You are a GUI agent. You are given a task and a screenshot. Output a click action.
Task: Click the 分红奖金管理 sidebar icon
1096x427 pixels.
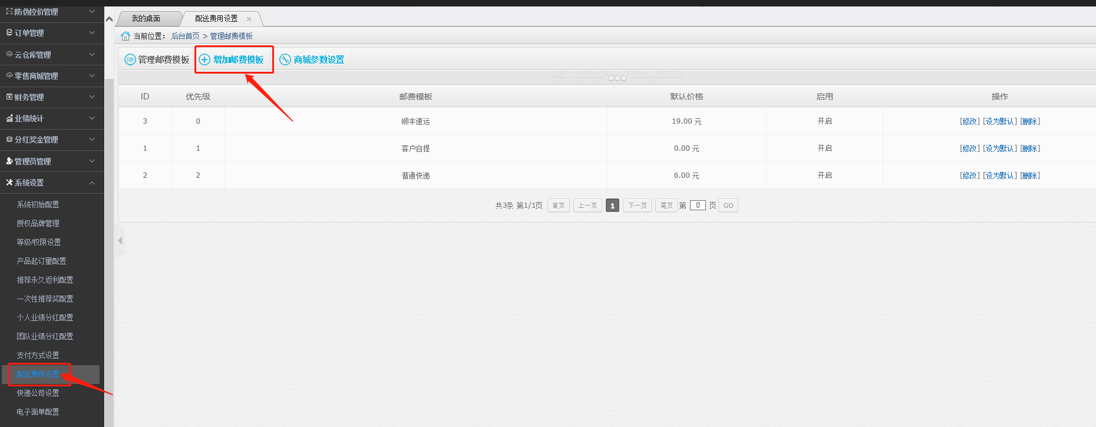(9, 140)
